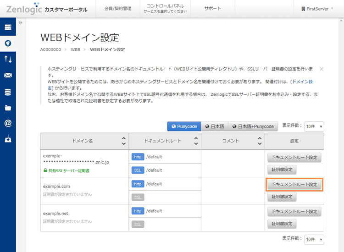
Task: Open the database cylinder sidebar icon
Action: (8, 92)
